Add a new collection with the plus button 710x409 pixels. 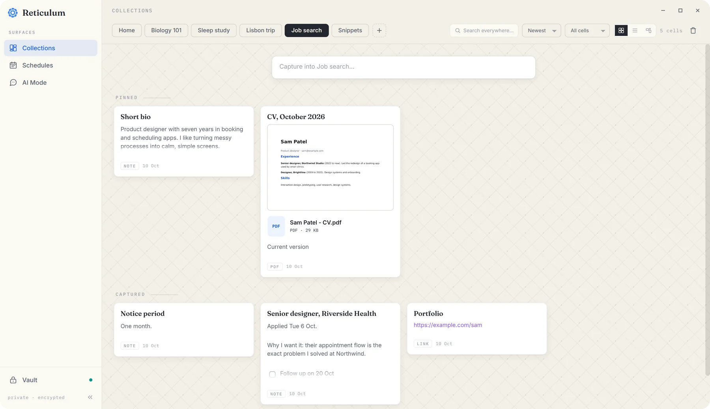pyautogui.click(x=379, y=30)
